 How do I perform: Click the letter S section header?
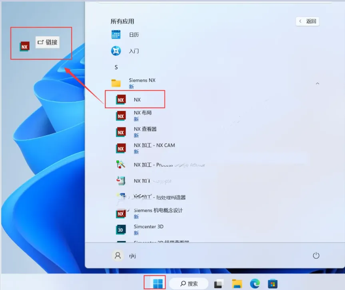tap(116, 67)
